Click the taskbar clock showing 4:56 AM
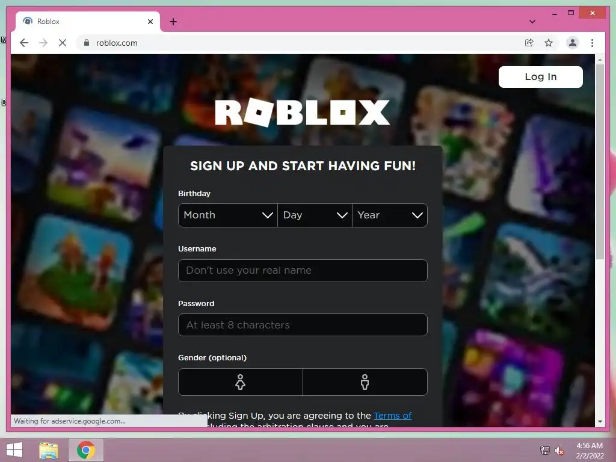Image resolution: width=616 pixels, height=462 pixels. tap(590, 451)
